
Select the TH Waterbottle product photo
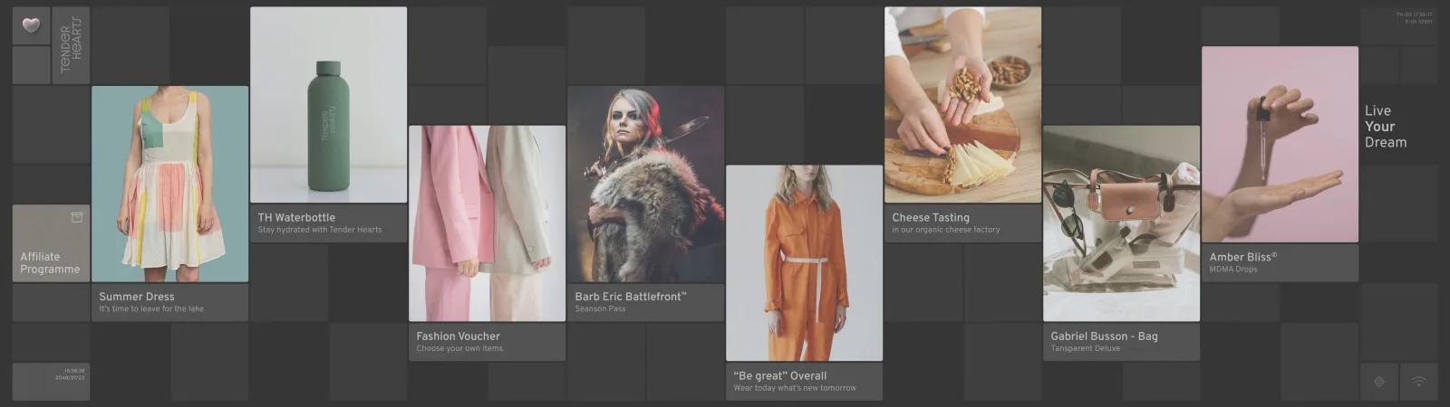pos(328,105)
